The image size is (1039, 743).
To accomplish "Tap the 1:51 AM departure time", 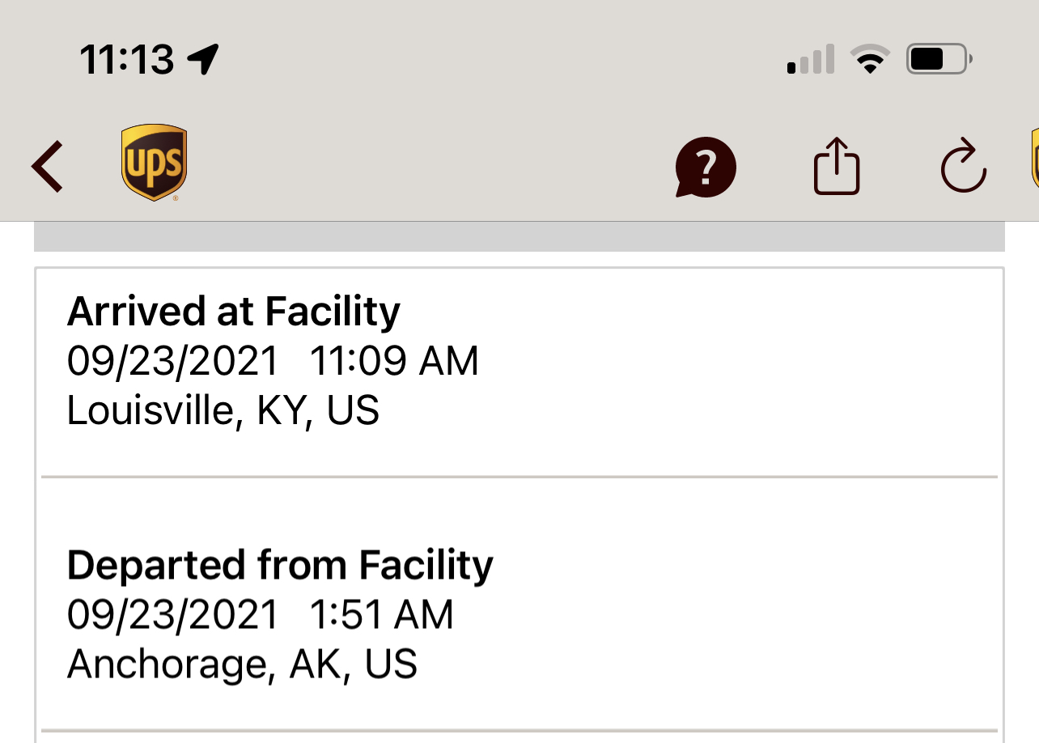I will click(381, 614).
